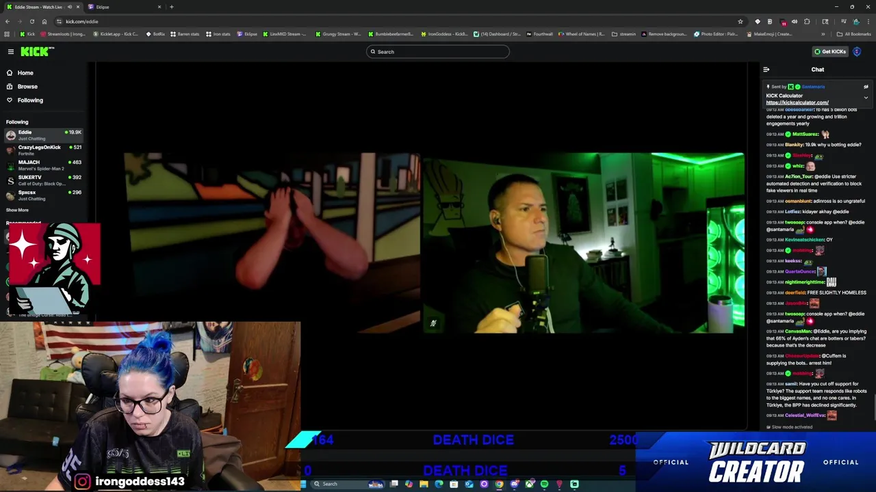Click the Windows Start button
The image size is (876, 492).
pos(303,484)
